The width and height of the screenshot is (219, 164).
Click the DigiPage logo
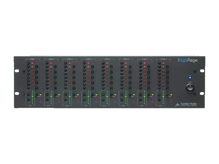188,60
